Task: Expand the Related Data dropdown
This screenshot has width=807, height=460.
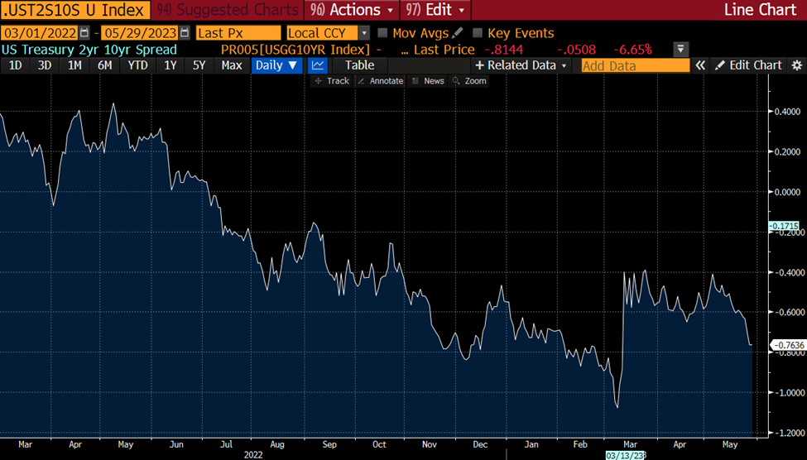Action: [521, 65]
